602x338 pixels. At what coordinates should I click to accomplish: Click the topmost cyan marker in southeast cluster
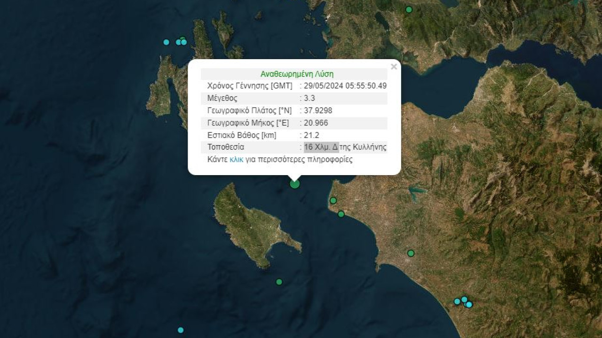(464, 299)
